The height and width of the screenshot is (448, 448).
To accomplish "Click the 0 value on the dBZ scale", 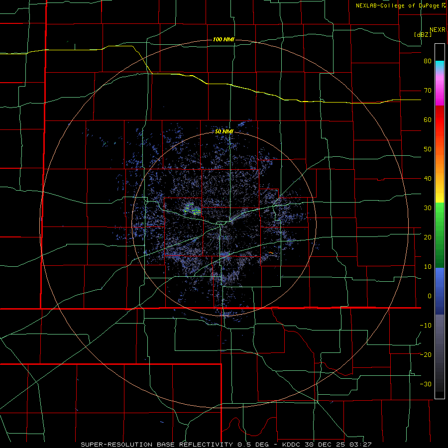I will 430,296.
